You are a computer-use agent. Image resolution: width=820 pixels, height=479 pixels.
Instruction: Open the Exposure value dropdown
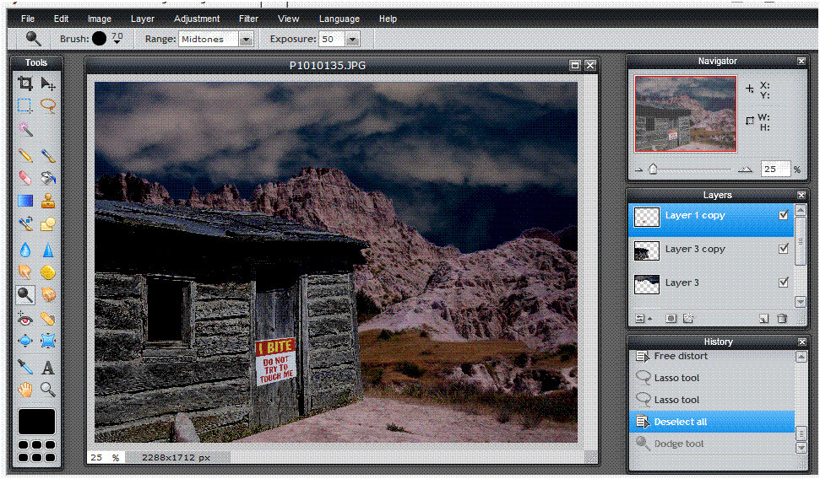coord(352,39)
